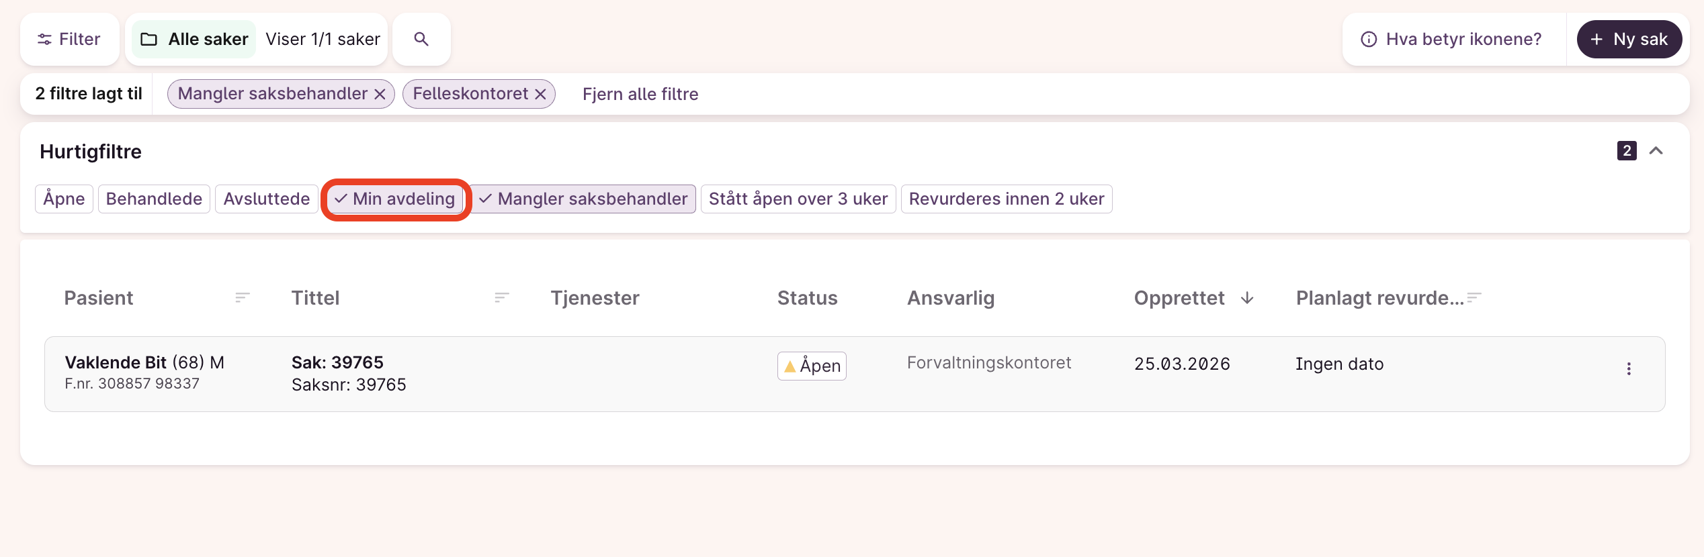Enable Stått åpen over 3 uker filter
This screenshot has height=557, width=1704.
pyautogui.click(x=798, y=199)
